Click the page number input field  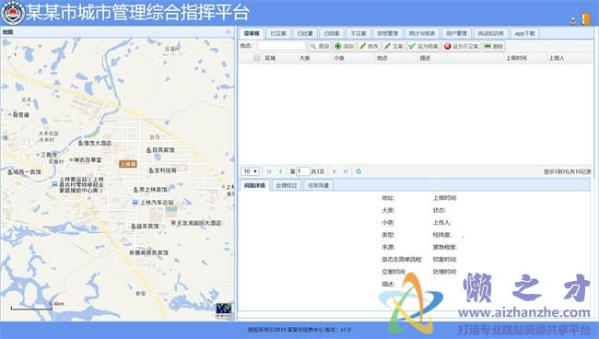point(303,171)
